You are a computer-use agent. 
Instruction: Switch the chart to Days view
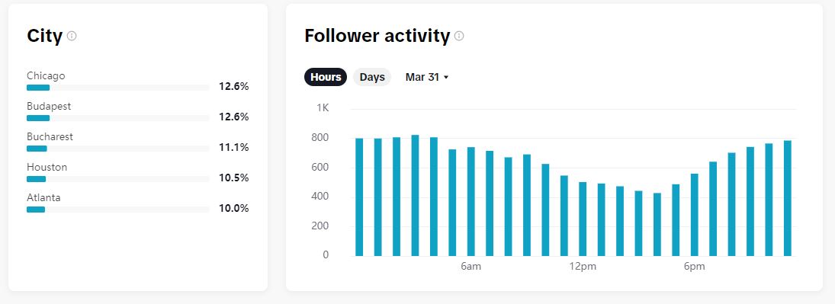pyautogui.click(x=372, y=77)
